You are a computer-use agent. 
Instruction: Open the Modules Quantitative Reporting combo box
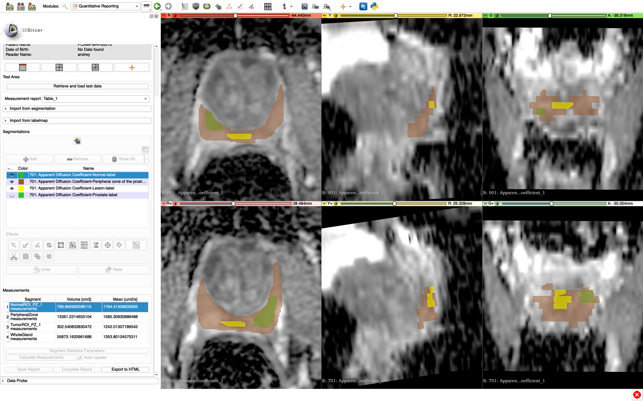(105, 6)
